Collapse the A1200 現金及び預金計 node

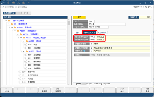pyautogui.click(x=21, y=38)
